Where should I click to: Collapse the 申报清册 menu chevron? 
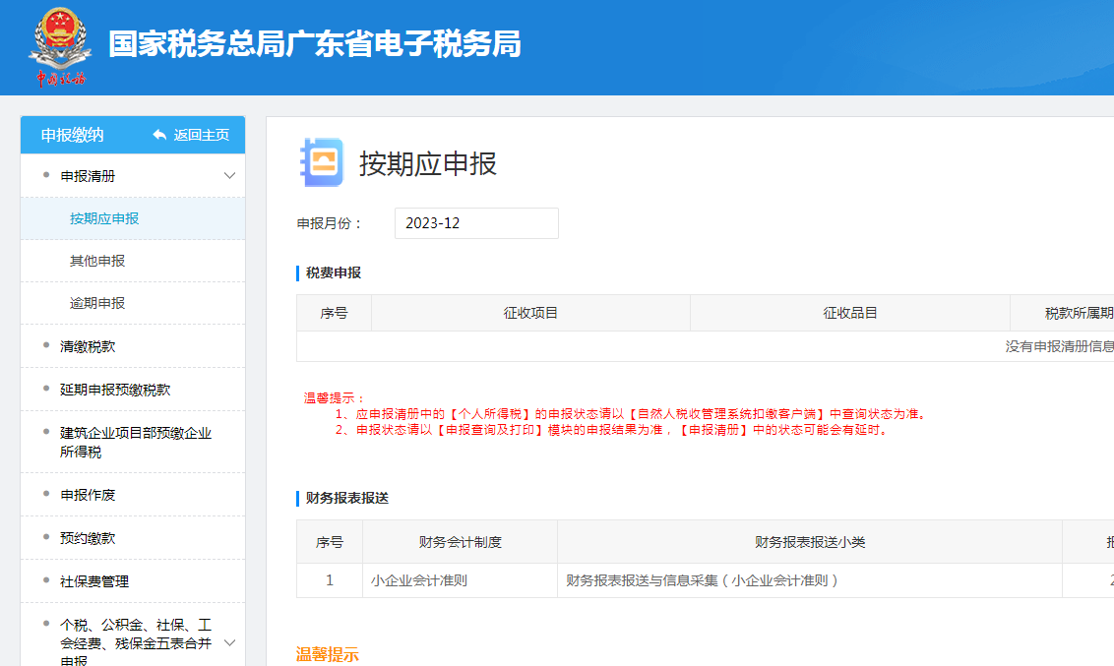point(229,176)
